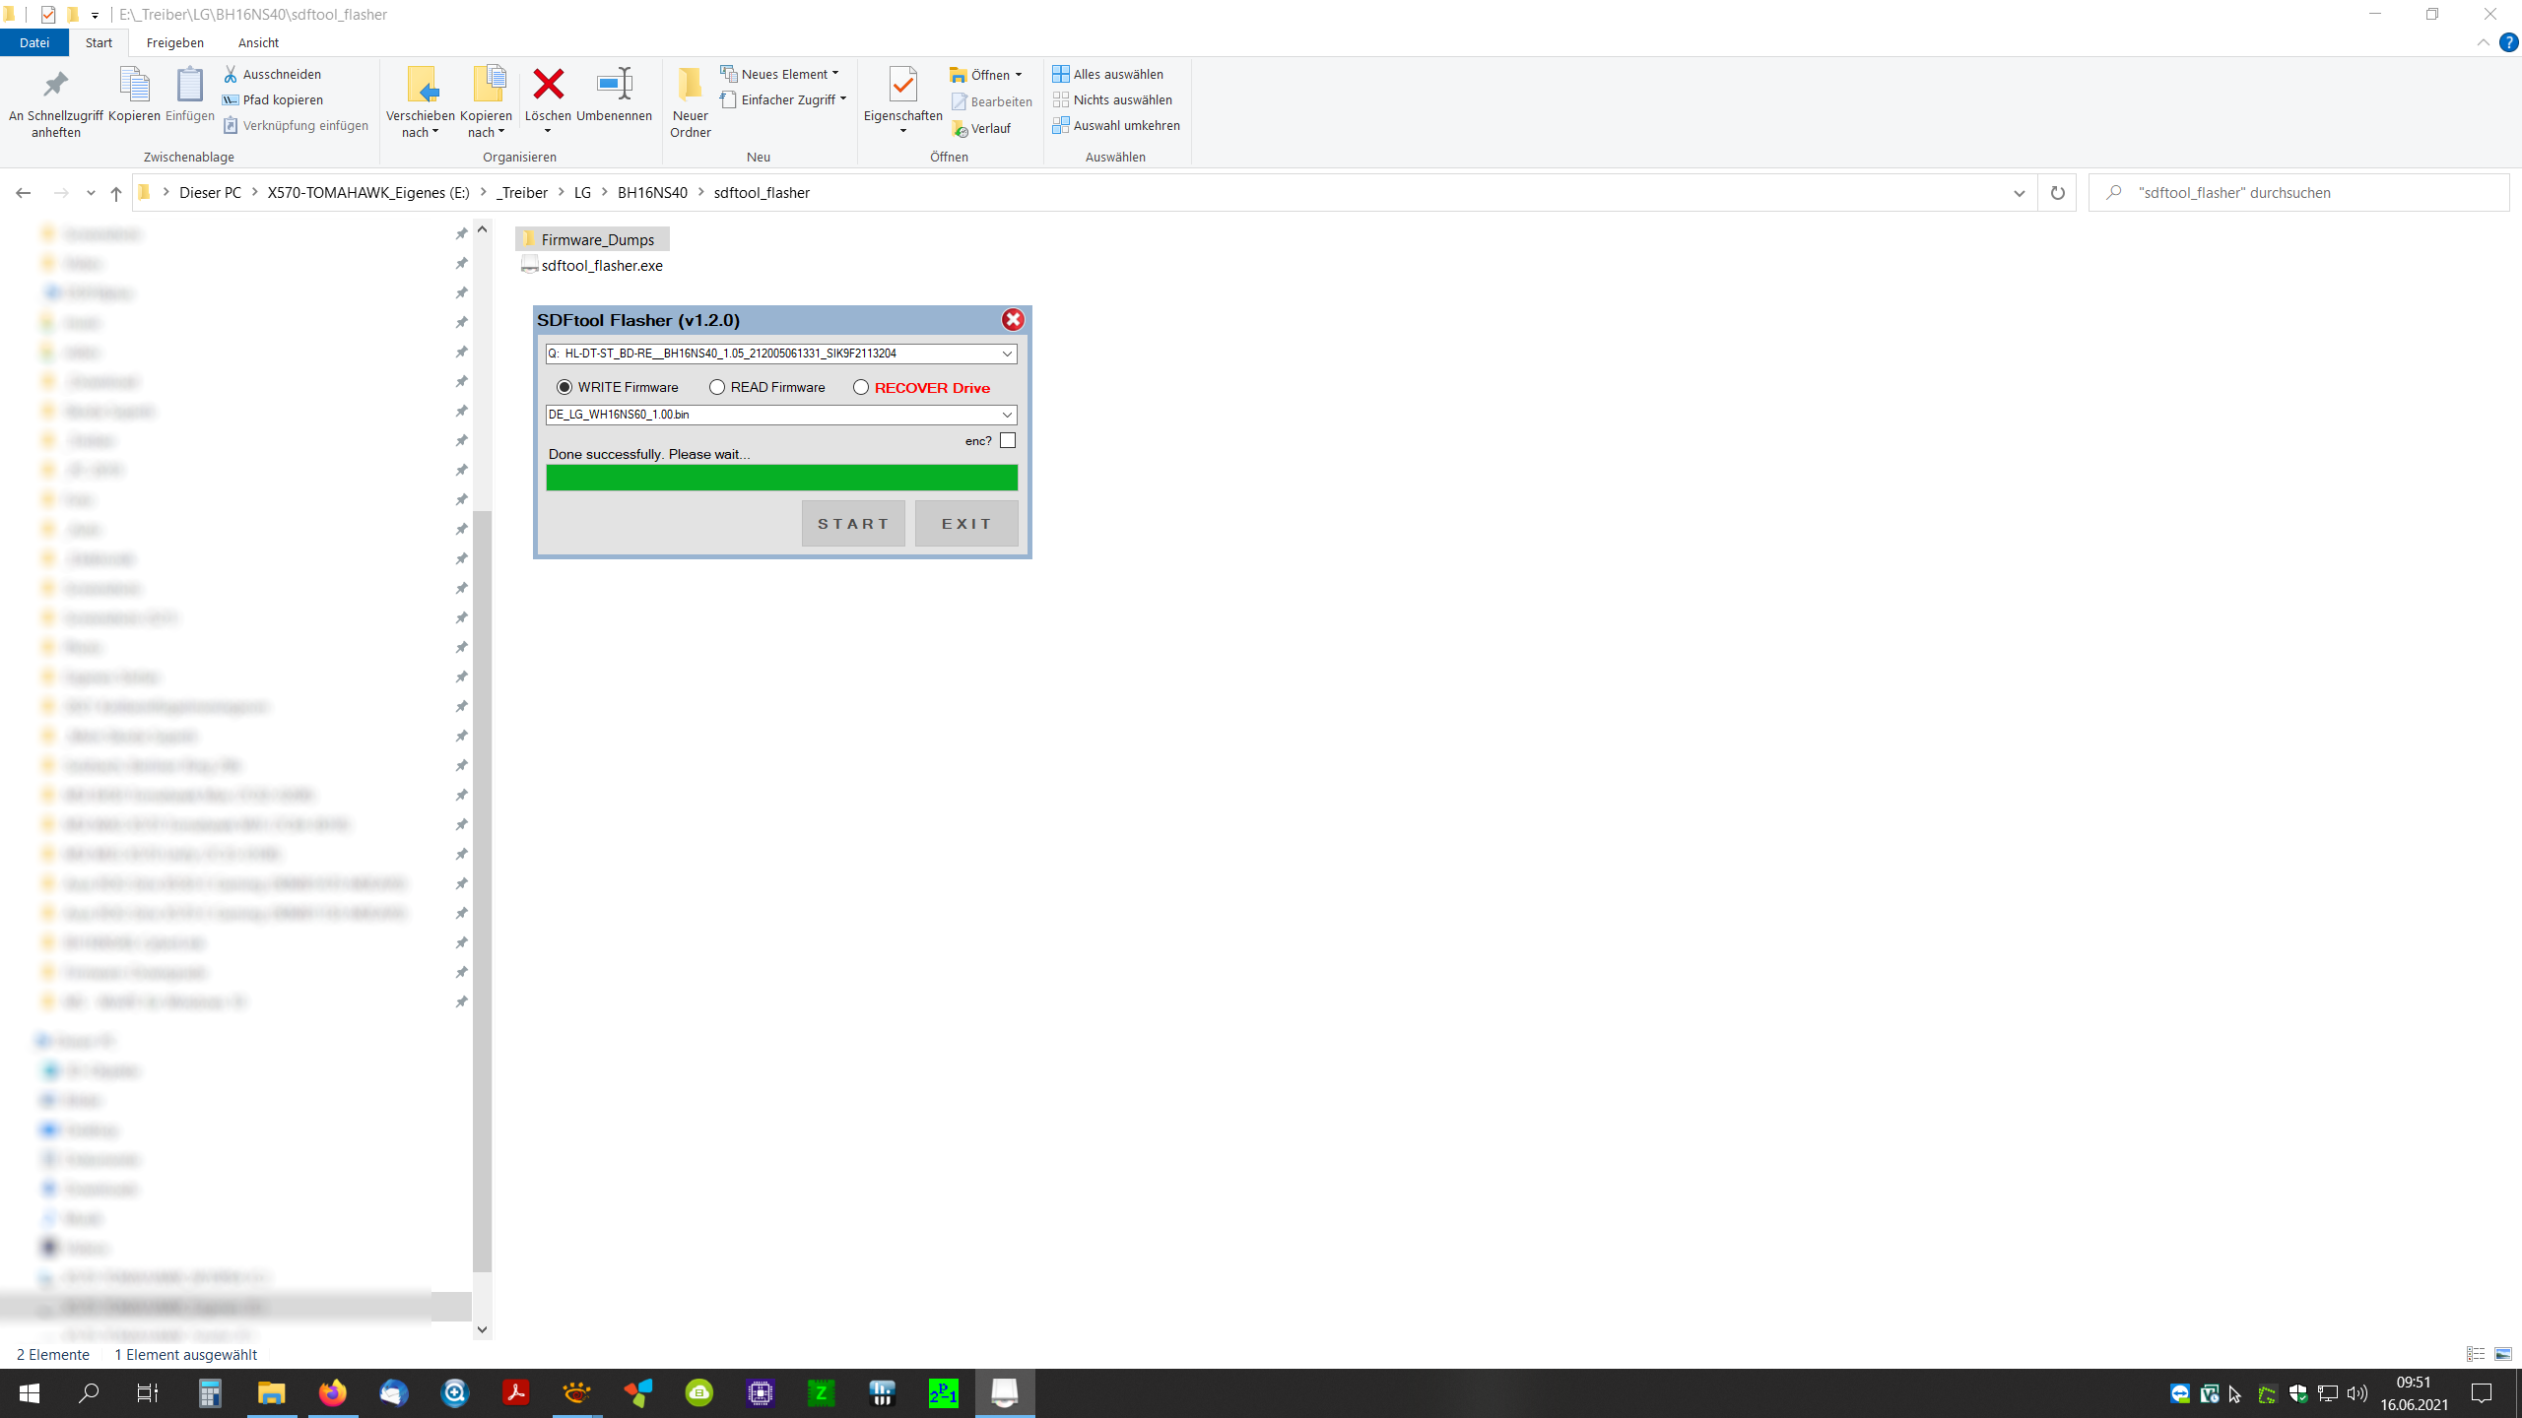Open Adobe Acrobat from the taskbar
2522x1418 pixels.
tap(515, 1392)
